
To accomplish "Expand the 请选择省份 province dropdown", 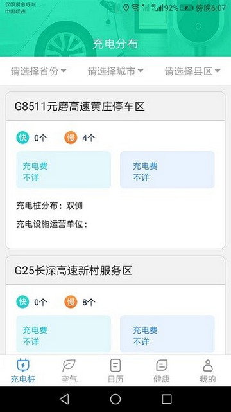I will 38,71.
